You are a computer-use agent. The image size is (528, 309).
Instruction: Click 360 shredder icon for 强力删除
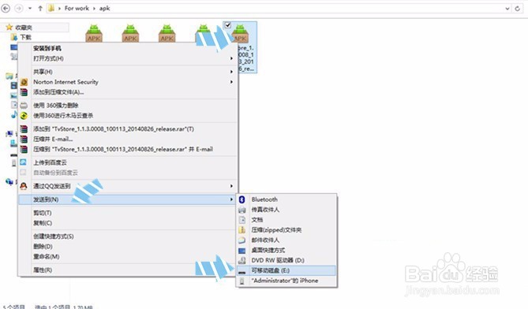pos(24,106)
